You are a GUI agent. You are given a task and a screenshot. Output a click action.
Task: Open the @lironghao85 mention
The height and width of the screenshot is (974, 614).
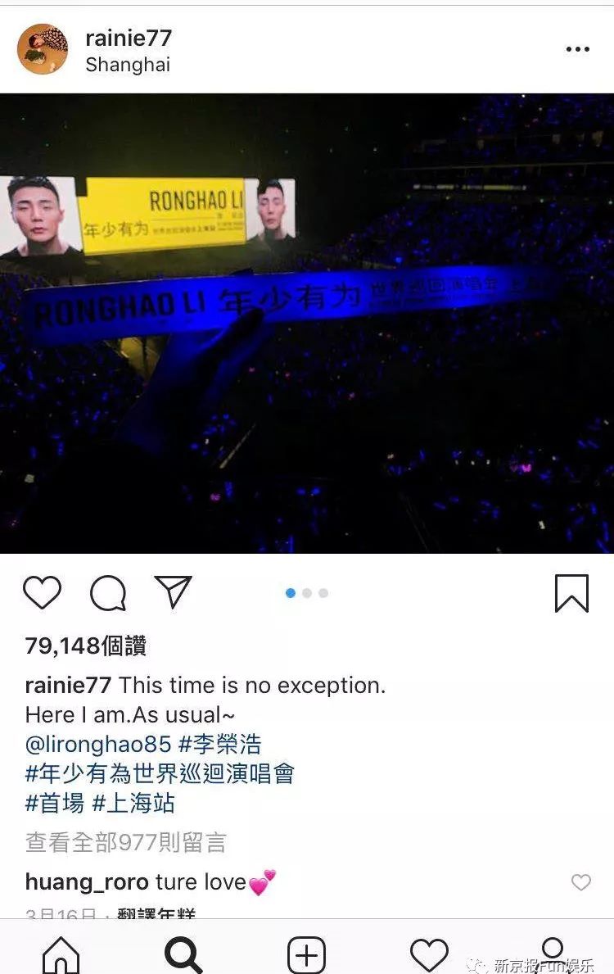[x=98, y=744]
